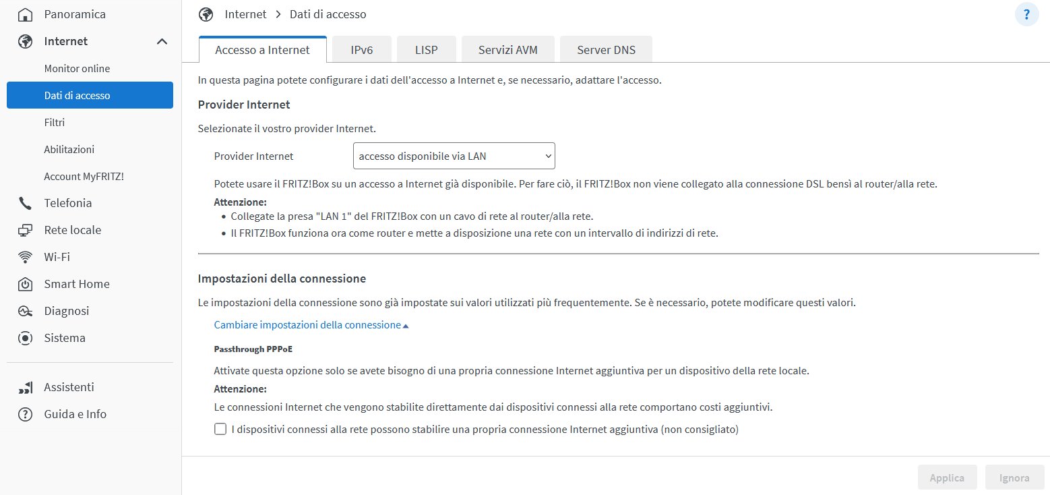Click the Diagnosi icon in sidebar
This screenshot has height=495, width=1050.
(x=25, y=311)
